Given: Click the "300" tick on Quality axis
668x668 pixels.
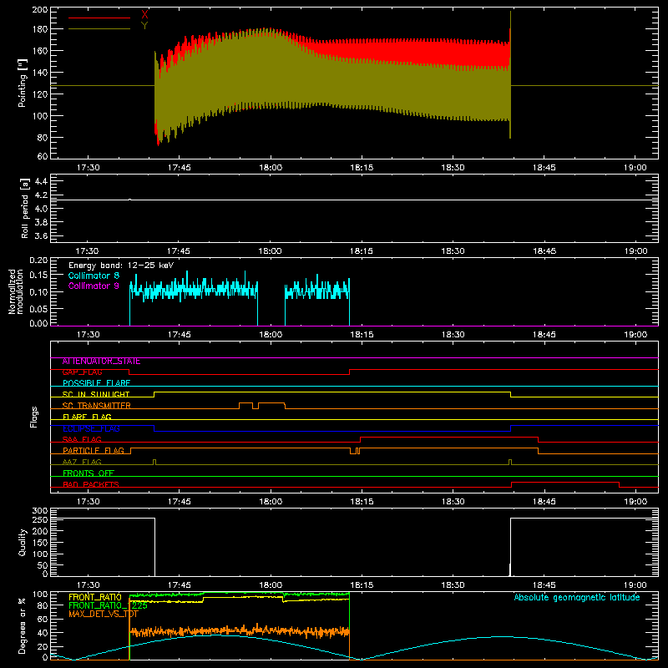Looking at the screenshot, I should pyautogui.click(x=40, y=511).
